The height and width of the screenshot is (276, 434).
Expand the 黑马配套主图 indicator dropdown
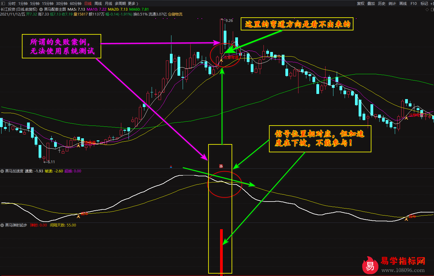[x=41, y=9]
